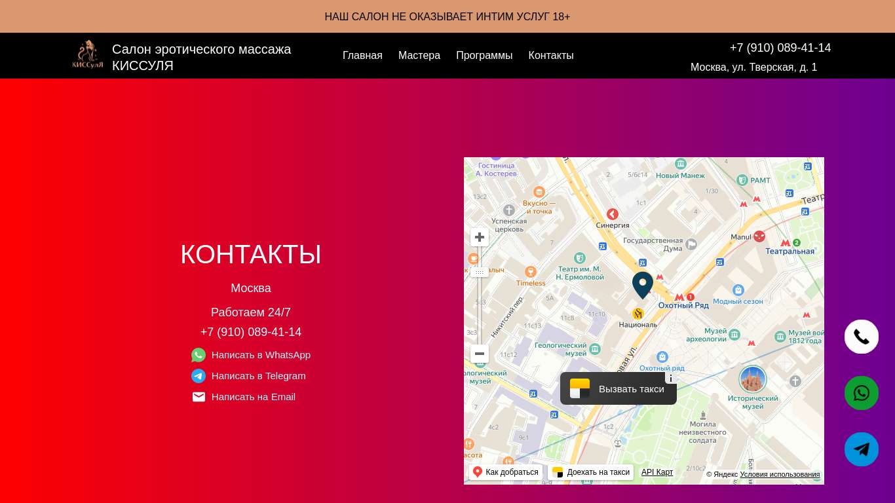The width and height of the screenshot is (895, 503).
Task: Click the map zoom slider handle
Action: tap(480, 272)
